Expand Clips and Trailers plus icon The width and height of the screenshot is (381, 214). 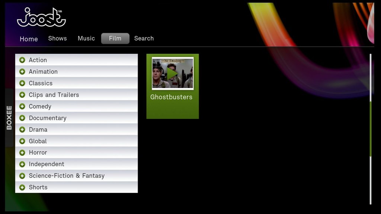tap(22, 95)
